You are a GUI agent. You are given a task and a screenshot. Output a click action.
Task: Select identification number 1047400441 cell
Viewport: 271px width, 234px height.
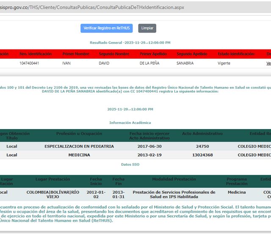click(x=29, y=63)
